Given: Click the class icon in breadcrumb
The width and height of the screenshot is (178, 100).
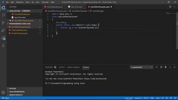Looking at the screenshot, I should coord(70,11).
